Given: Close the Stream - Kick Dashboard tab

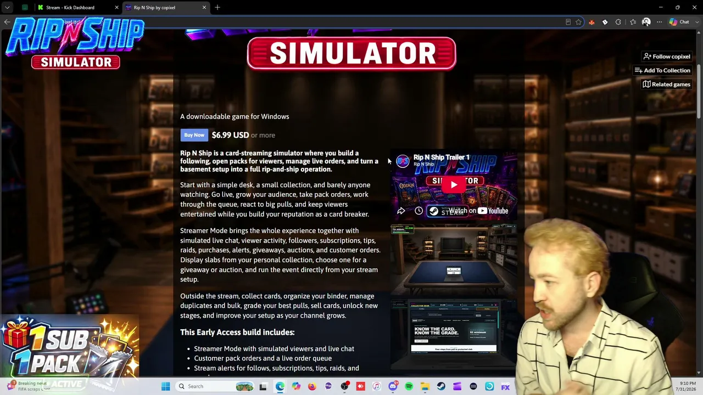Looking at the screenshot, I should click(116, 8).
